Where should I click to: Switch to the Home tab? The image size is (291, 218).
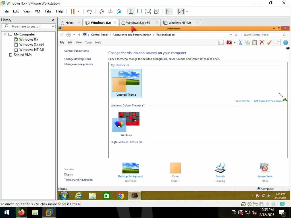point(69,23)
